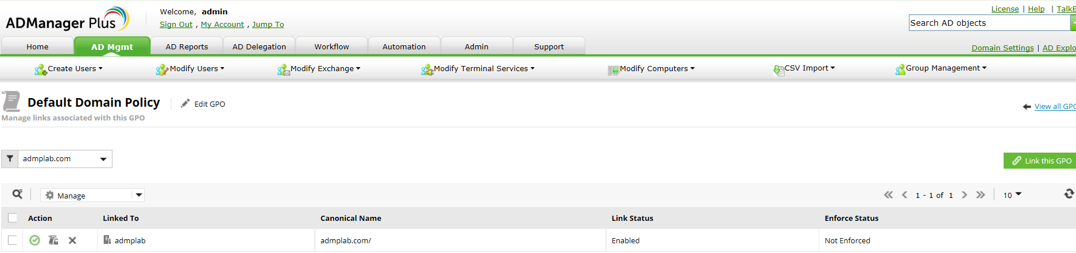The width and height of the screenshot is (1076, 253).
Task: Click the Linked To column header
Action: [121, 218]
